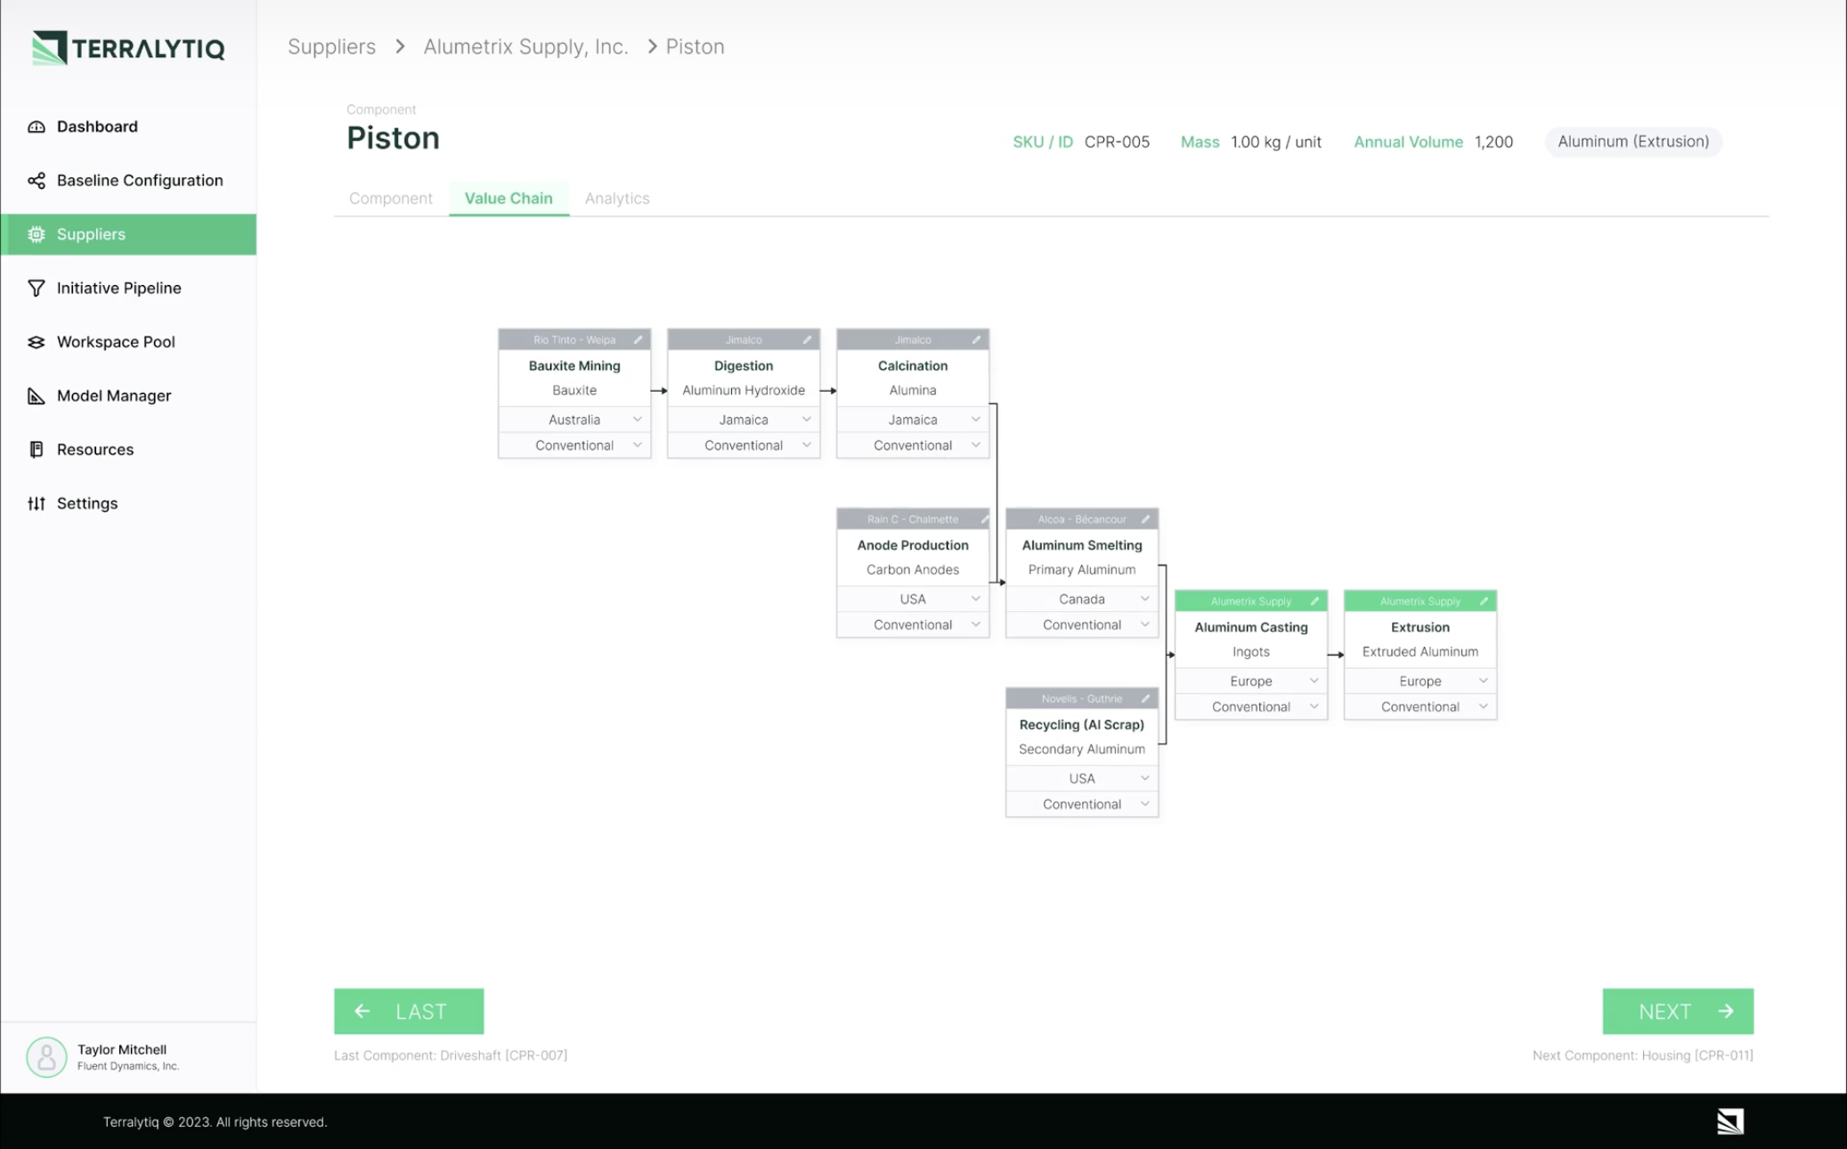Go to Initiative Pipeline in sidebar
1847x1149 pixels.
tap(118, 288)
